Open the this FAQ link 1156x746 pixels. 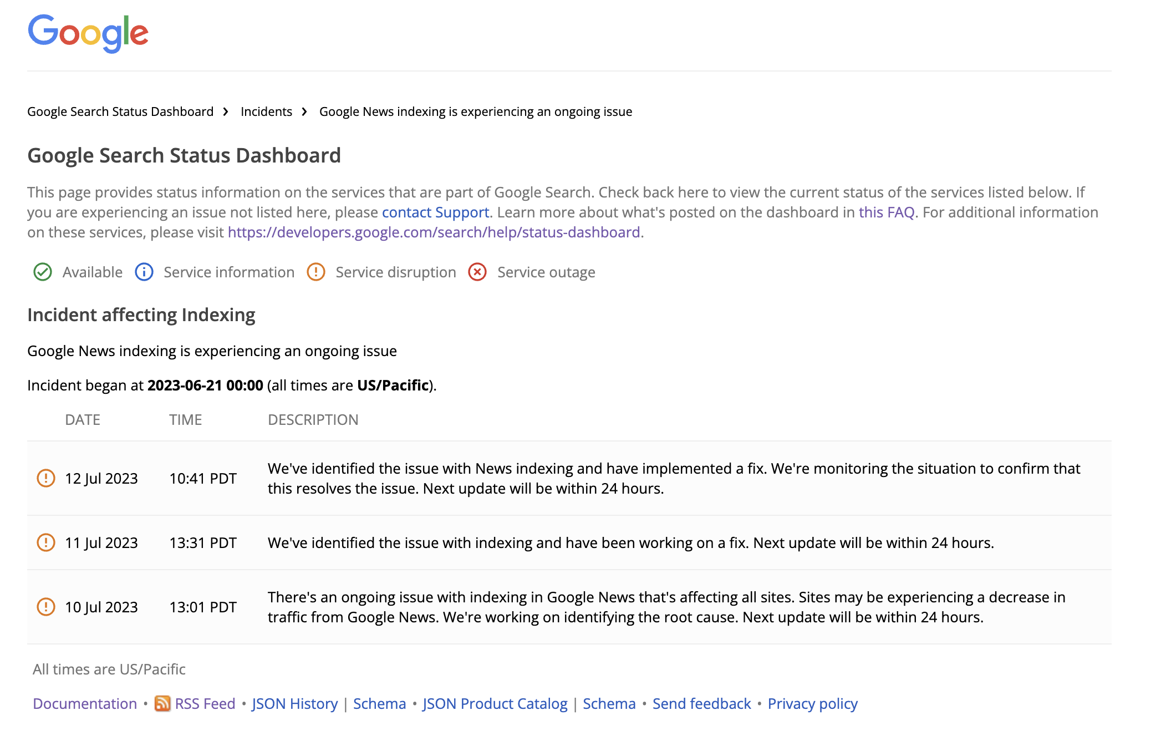pyautogui.click(x=887, y=212)
